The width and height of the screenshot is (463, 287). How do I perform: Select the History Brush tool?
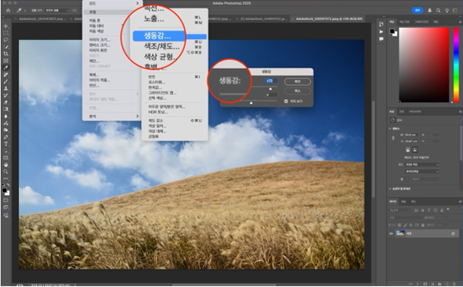pyautogui.click(x=5, y=95)
